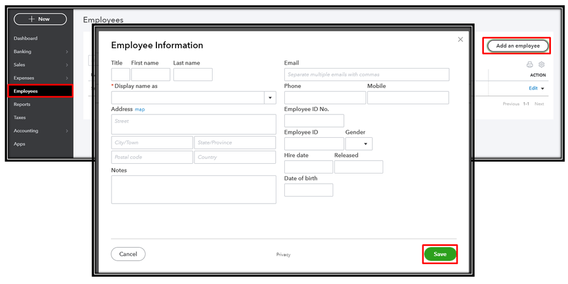Click the City/Town field
Viewport: 568px width, 284px height.
coord(152,143)
